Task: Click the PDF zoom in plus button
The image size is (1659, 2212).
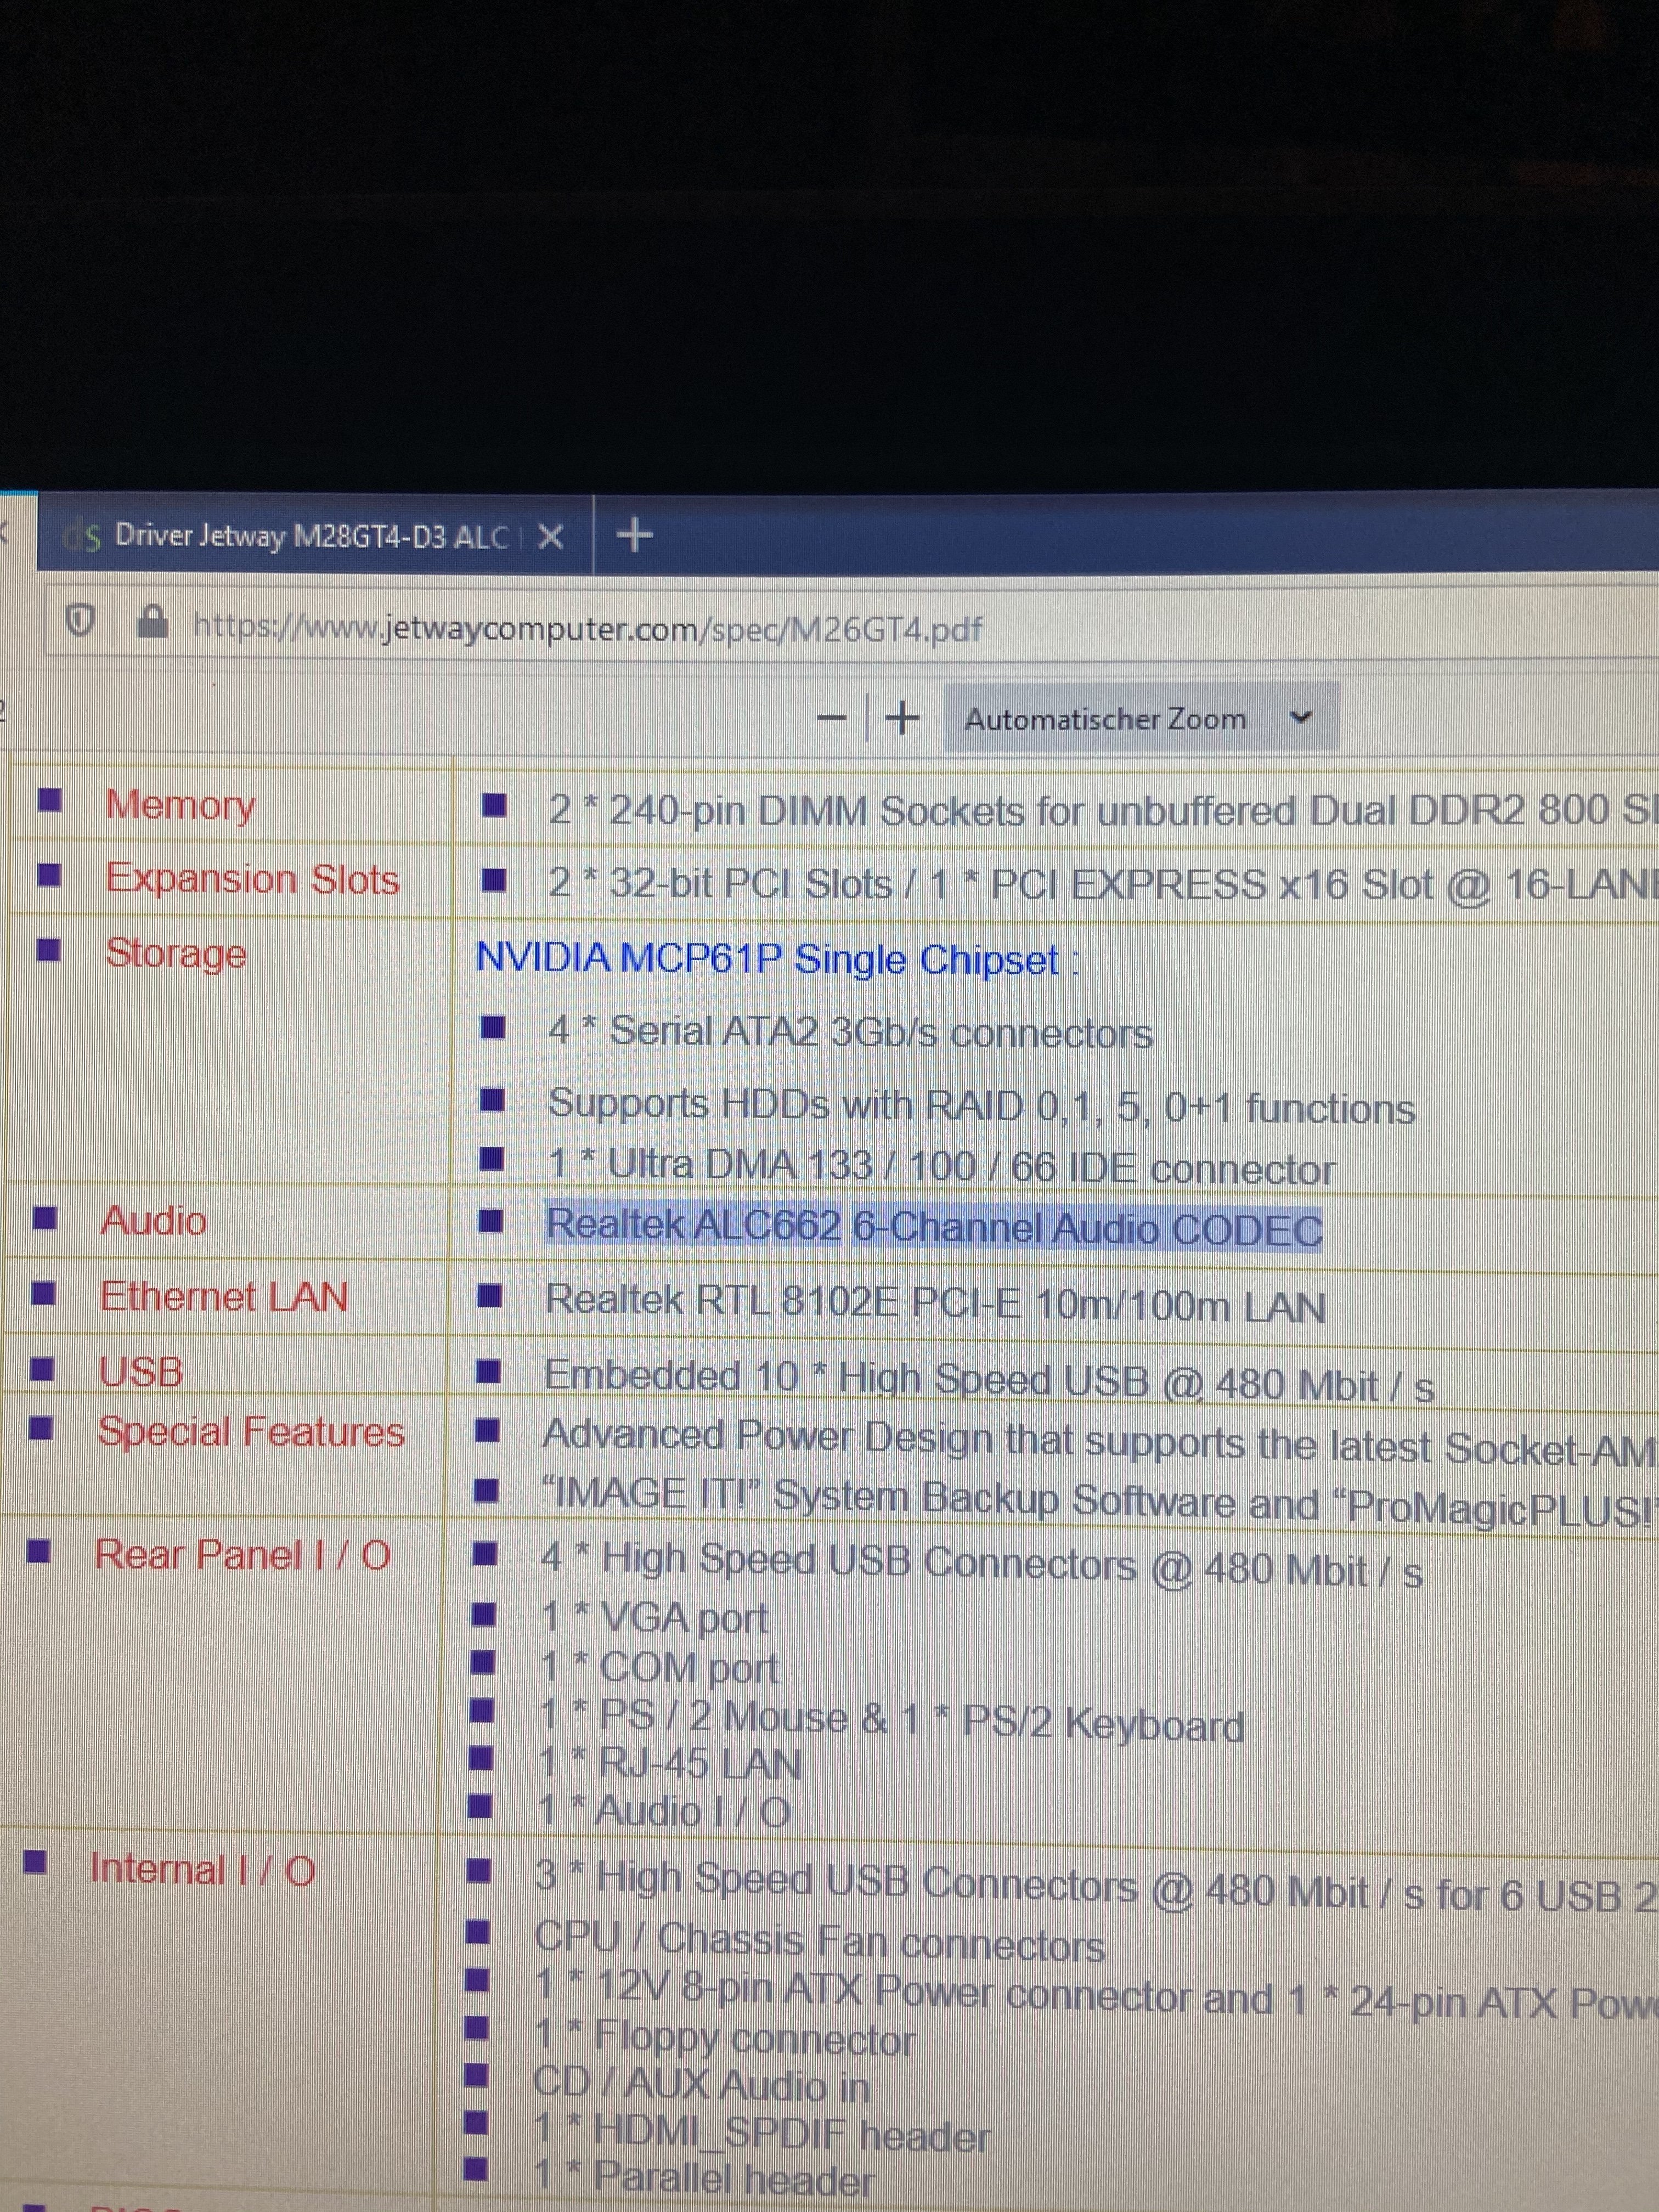Action: (902, 718)
